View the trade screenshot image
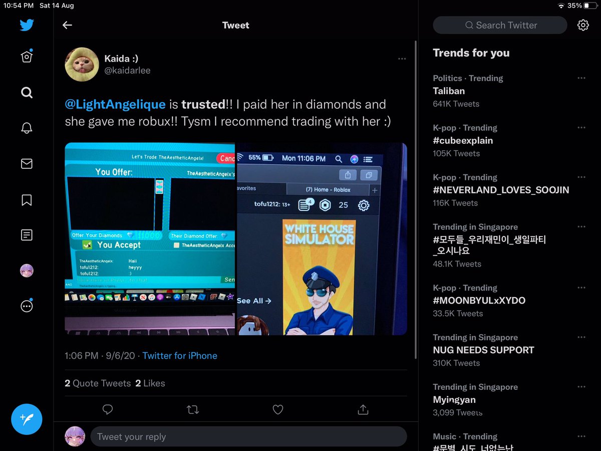This screenshot has width=601, height=451. [x=150, y=239]
